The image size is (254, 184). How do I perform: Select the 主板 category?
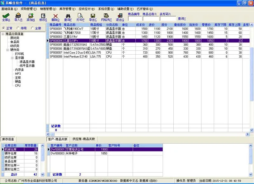[x=18, y=78]
